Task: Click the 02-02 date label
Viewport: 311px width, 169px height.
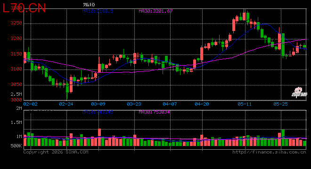Action: coord(30,104)
